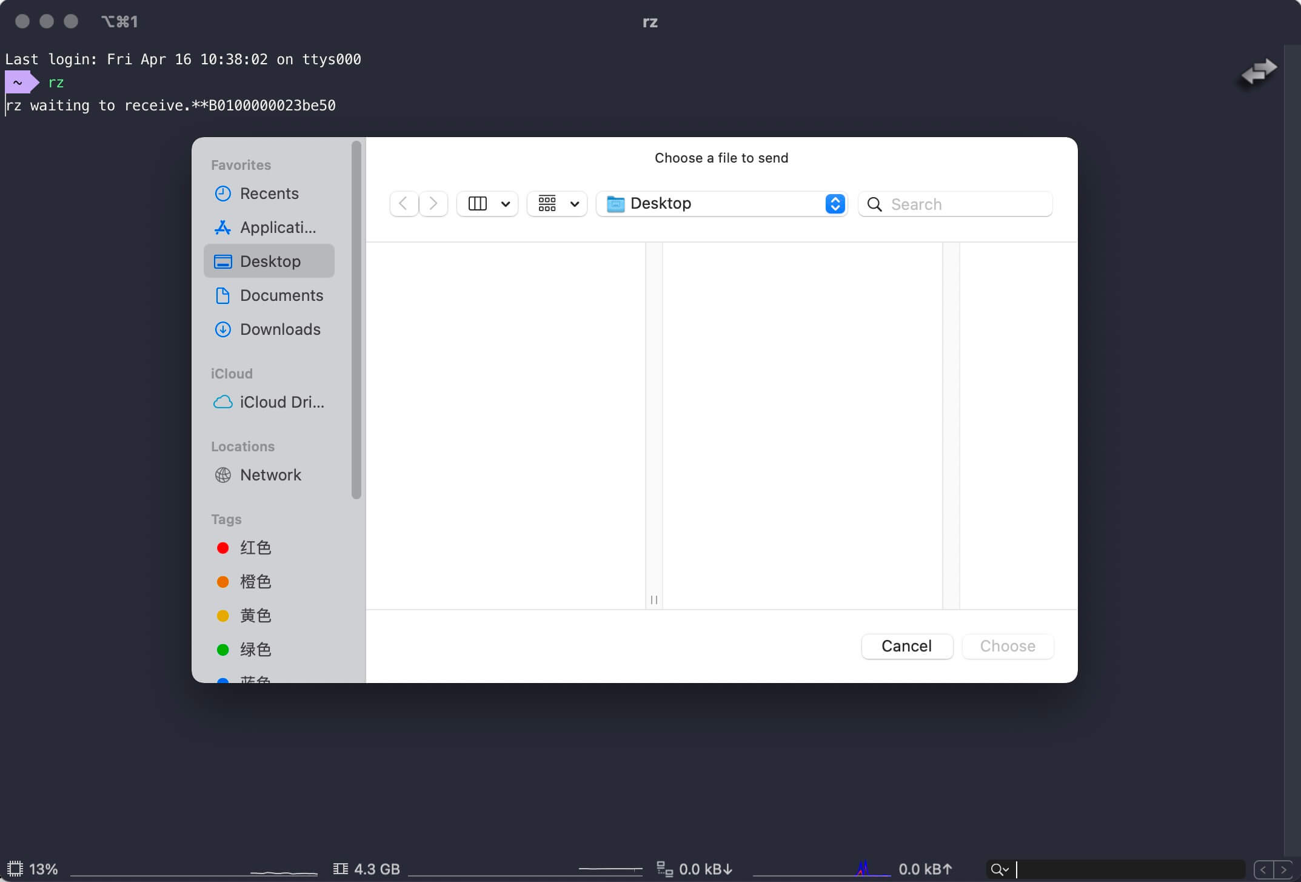Select the Network globe icon under Locations
Screen dimensions: 1301x882
tap(222, 474)
